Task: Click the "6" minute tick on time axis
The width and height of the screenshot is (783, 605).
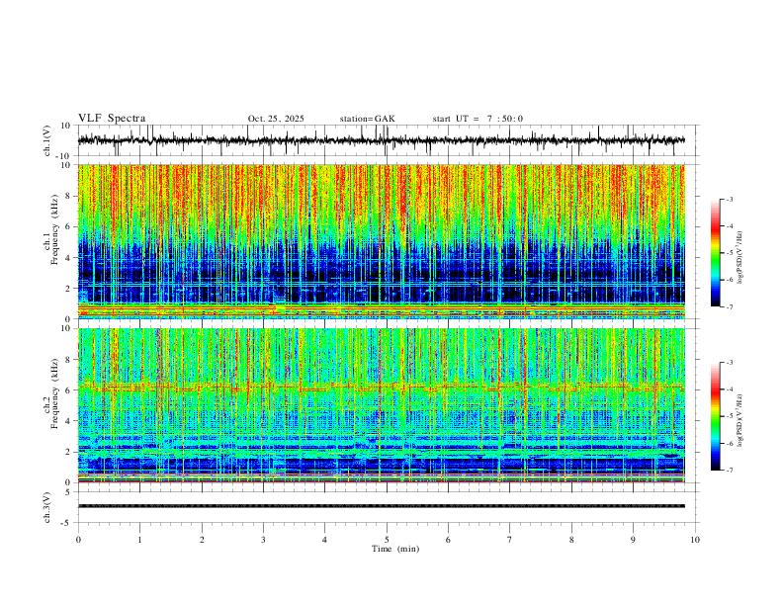Action: (448, 540)
